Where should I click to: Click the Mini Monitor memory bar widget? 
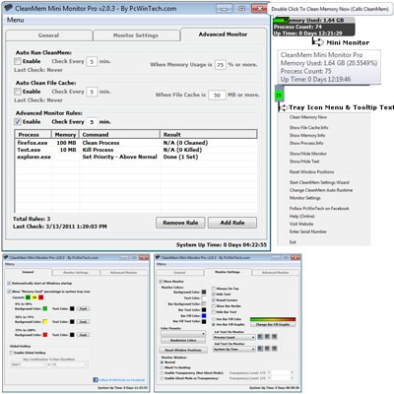(314, 27)
